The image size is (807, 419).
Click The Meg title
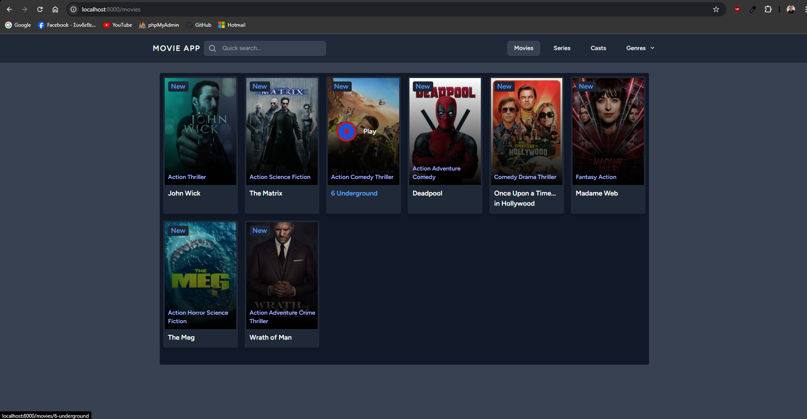(181, 338)
